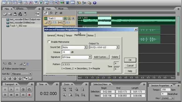Switch to the Mixer tab
Image resolution: width=182 pixels, height=102 pixels.
[x=61, y=9]
